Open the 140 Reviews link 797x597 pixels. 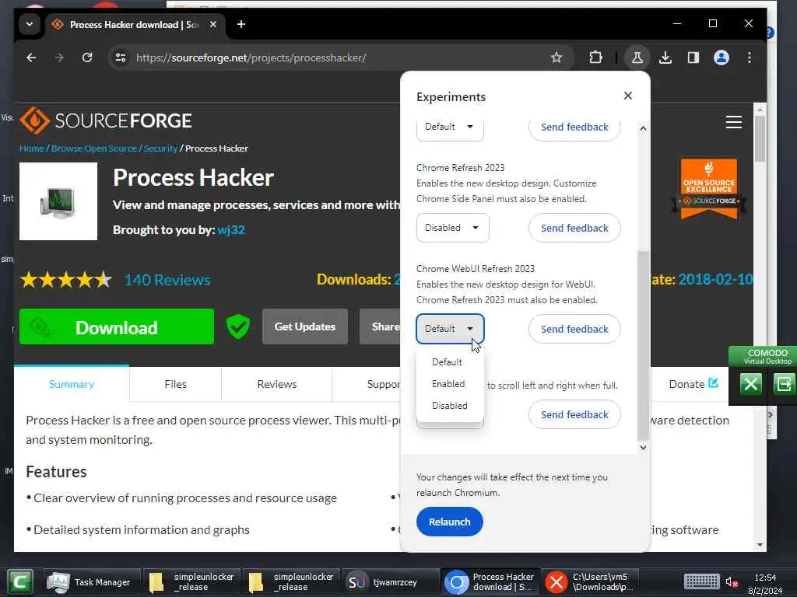pyautogui.click(x=167, y=280)
